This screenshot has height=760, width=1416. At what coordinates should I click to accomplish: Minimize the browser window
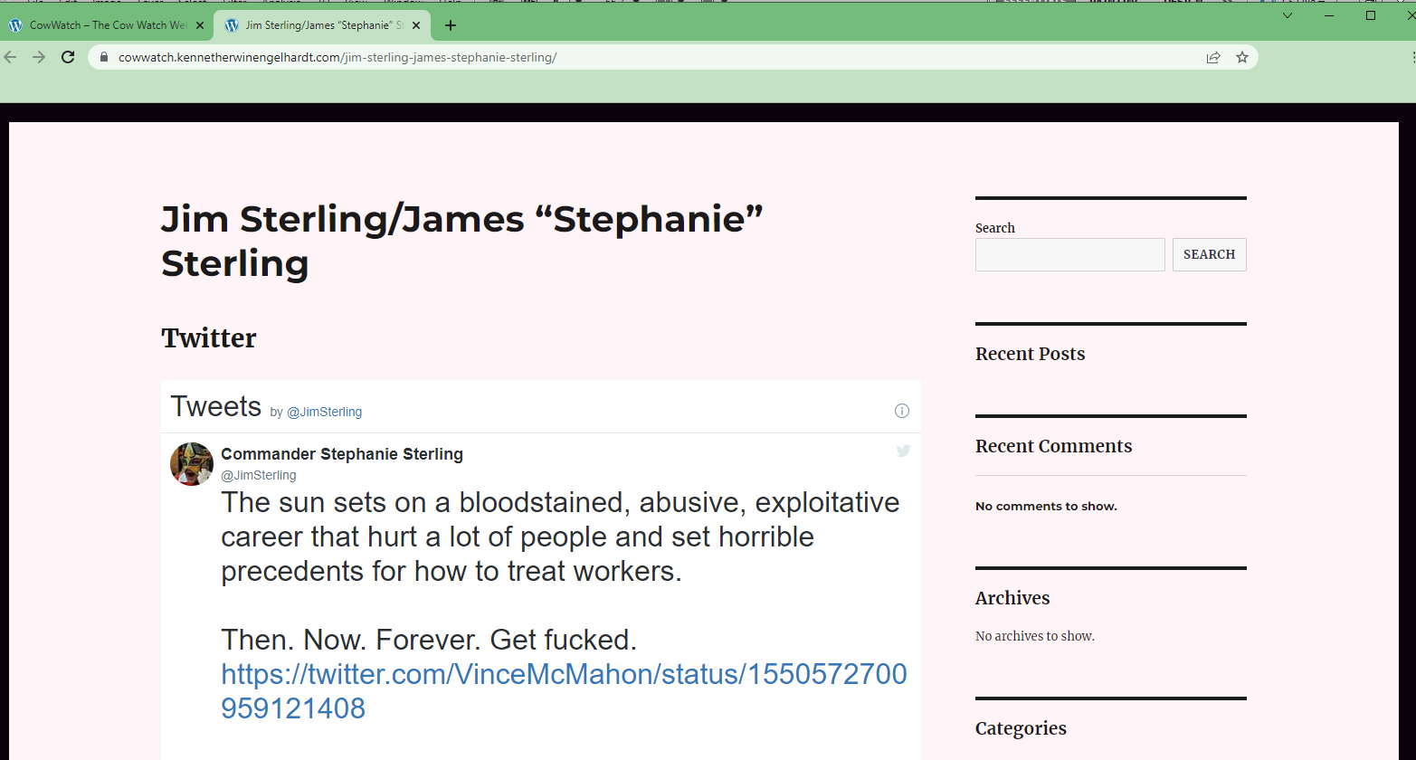tap(1329, 15)
